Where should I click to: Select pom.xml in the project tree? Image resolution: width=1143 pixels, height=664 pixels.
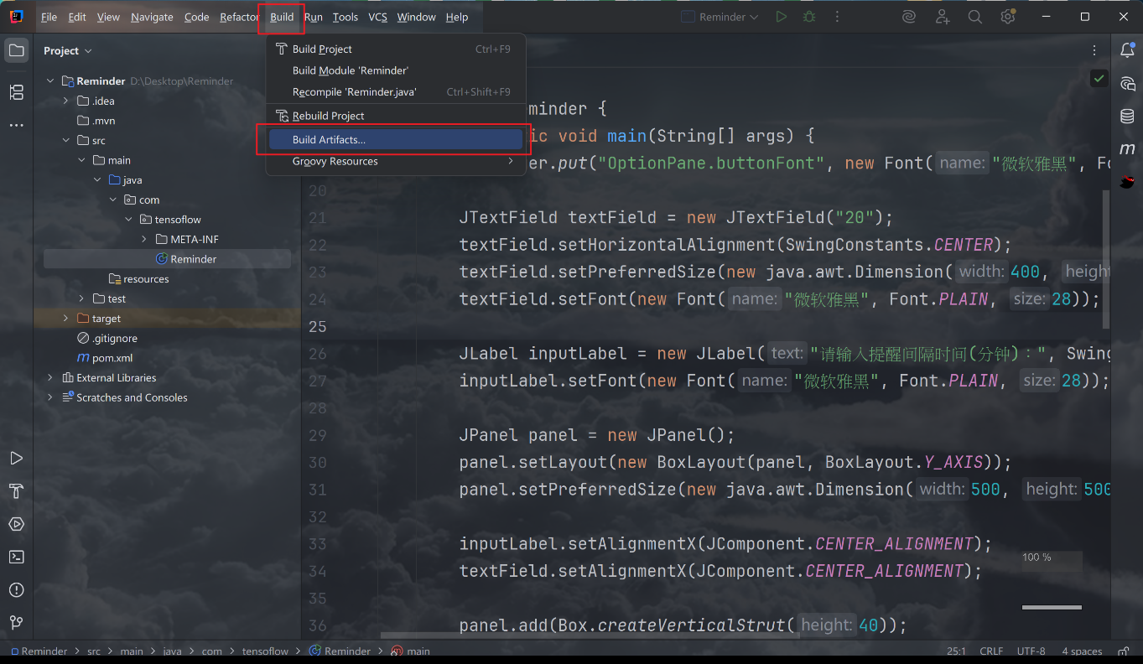tap(112, 358)
